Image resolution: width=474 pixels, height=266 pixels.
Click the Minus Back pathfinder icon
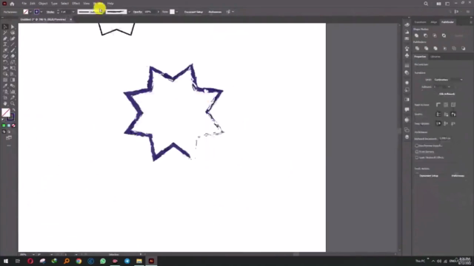point(463,48)
